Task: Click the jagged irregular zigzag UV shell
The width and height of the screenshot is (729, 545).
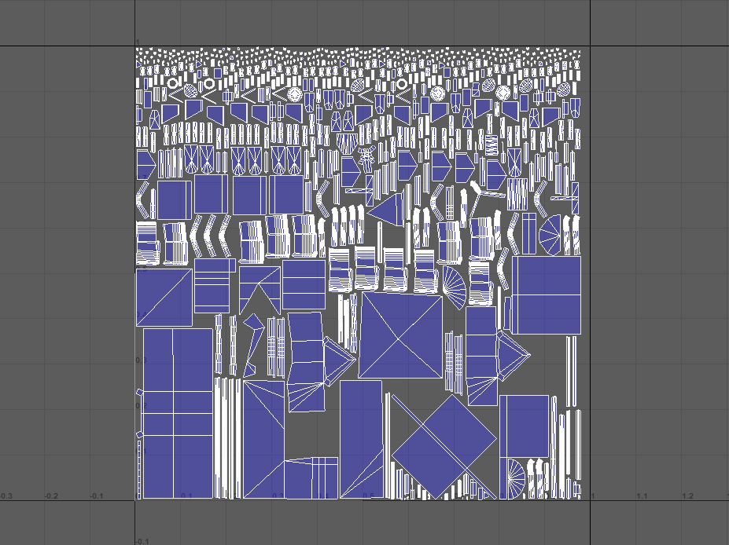Action: point(252,344)
